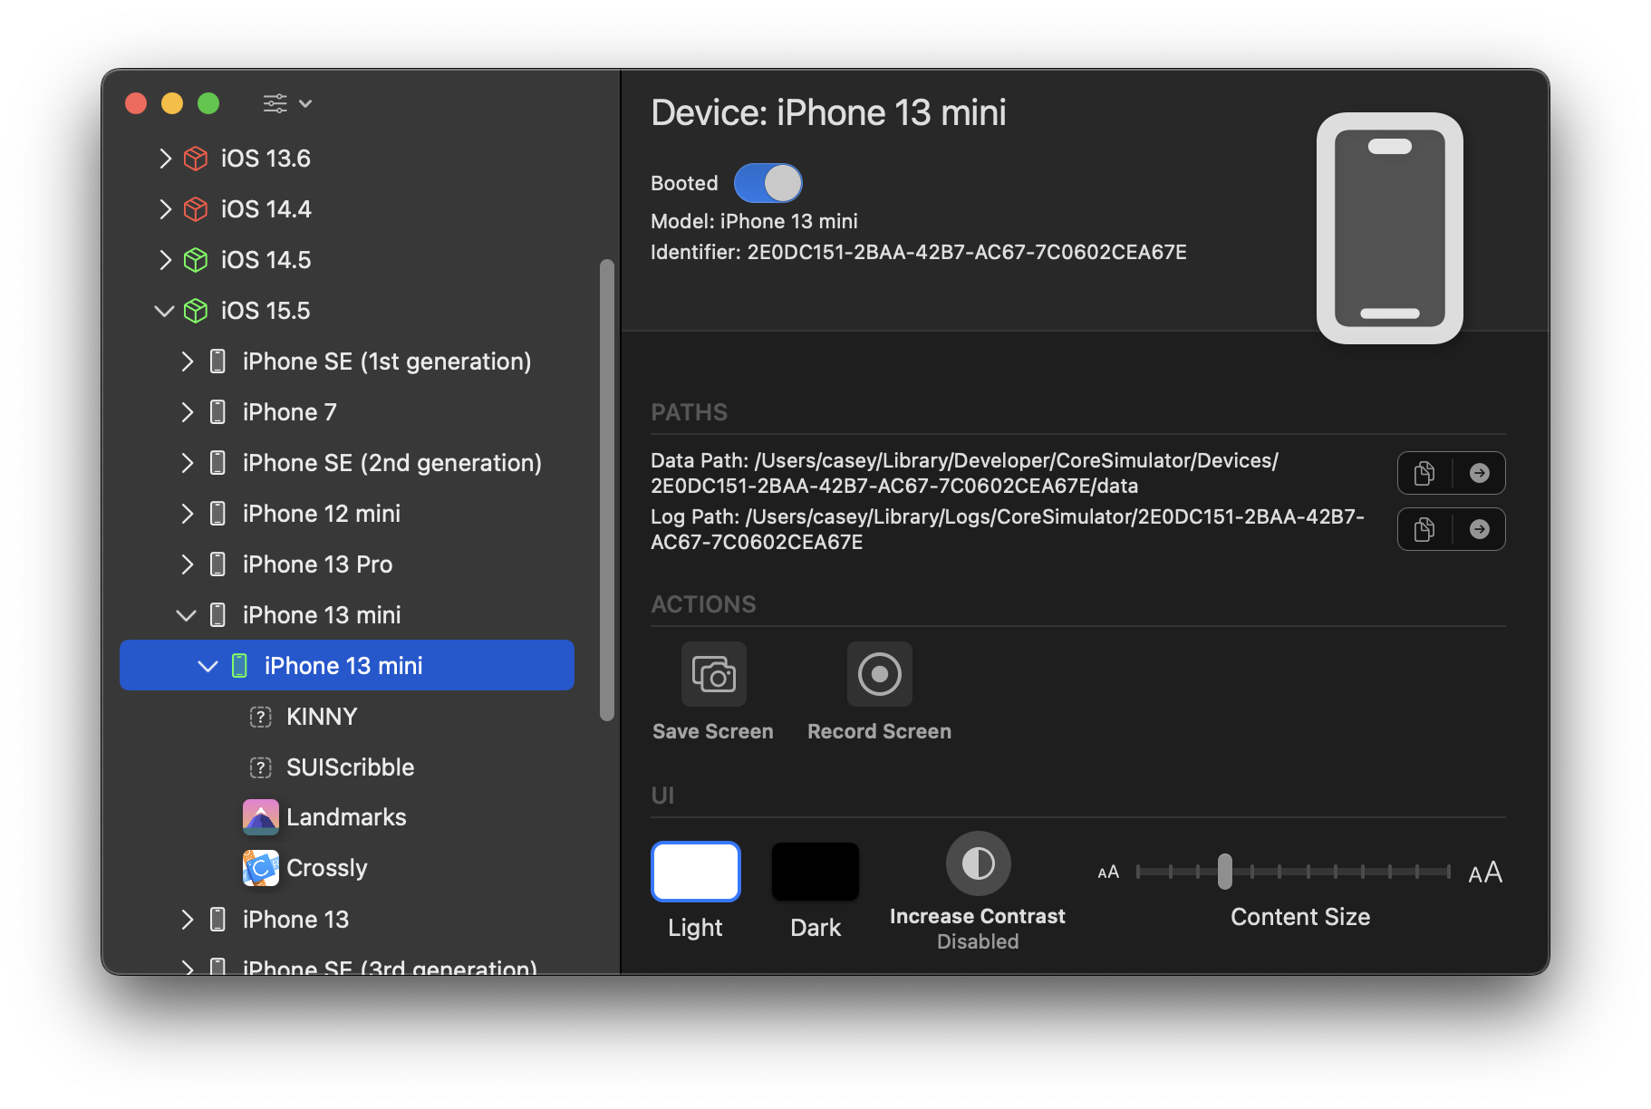Click the Landmarks app icon
The image size is (1651, 1109).
coord(261,817)
